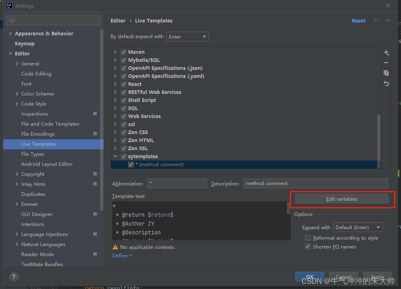Click OK to confirm settings
This screenshot has height=289, width=401.
click(310, 277)
